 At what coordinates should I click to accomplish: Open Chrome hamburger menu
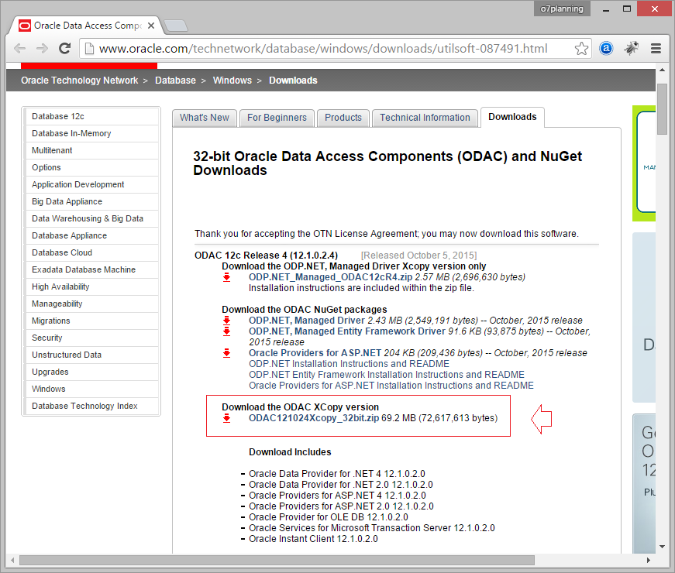click(656, 49)
